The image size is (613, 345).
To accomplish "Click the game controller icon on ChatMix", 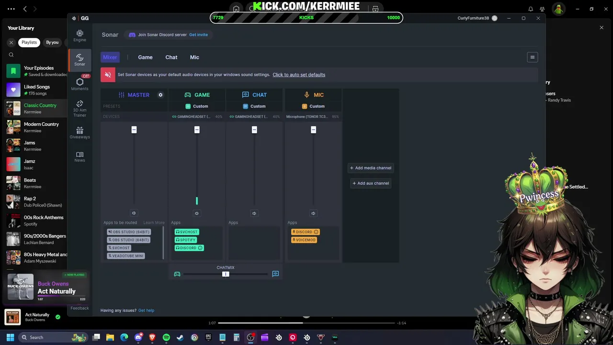I will click(x=177, y=274).
